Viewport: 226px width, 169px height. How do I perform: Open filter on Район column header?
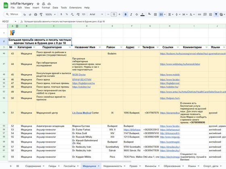tap(121, 47)
